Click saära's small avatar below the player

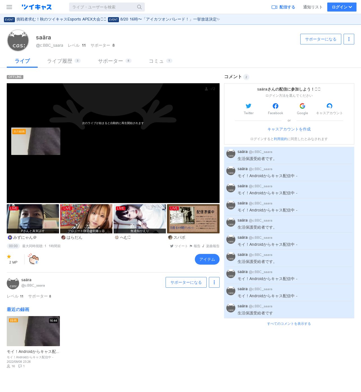click(13, 283)
